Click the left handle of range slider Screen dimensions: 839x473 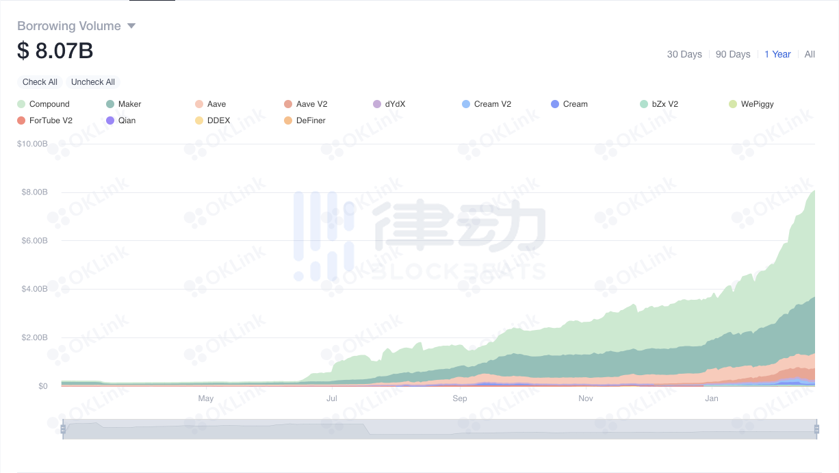[63, 429]
